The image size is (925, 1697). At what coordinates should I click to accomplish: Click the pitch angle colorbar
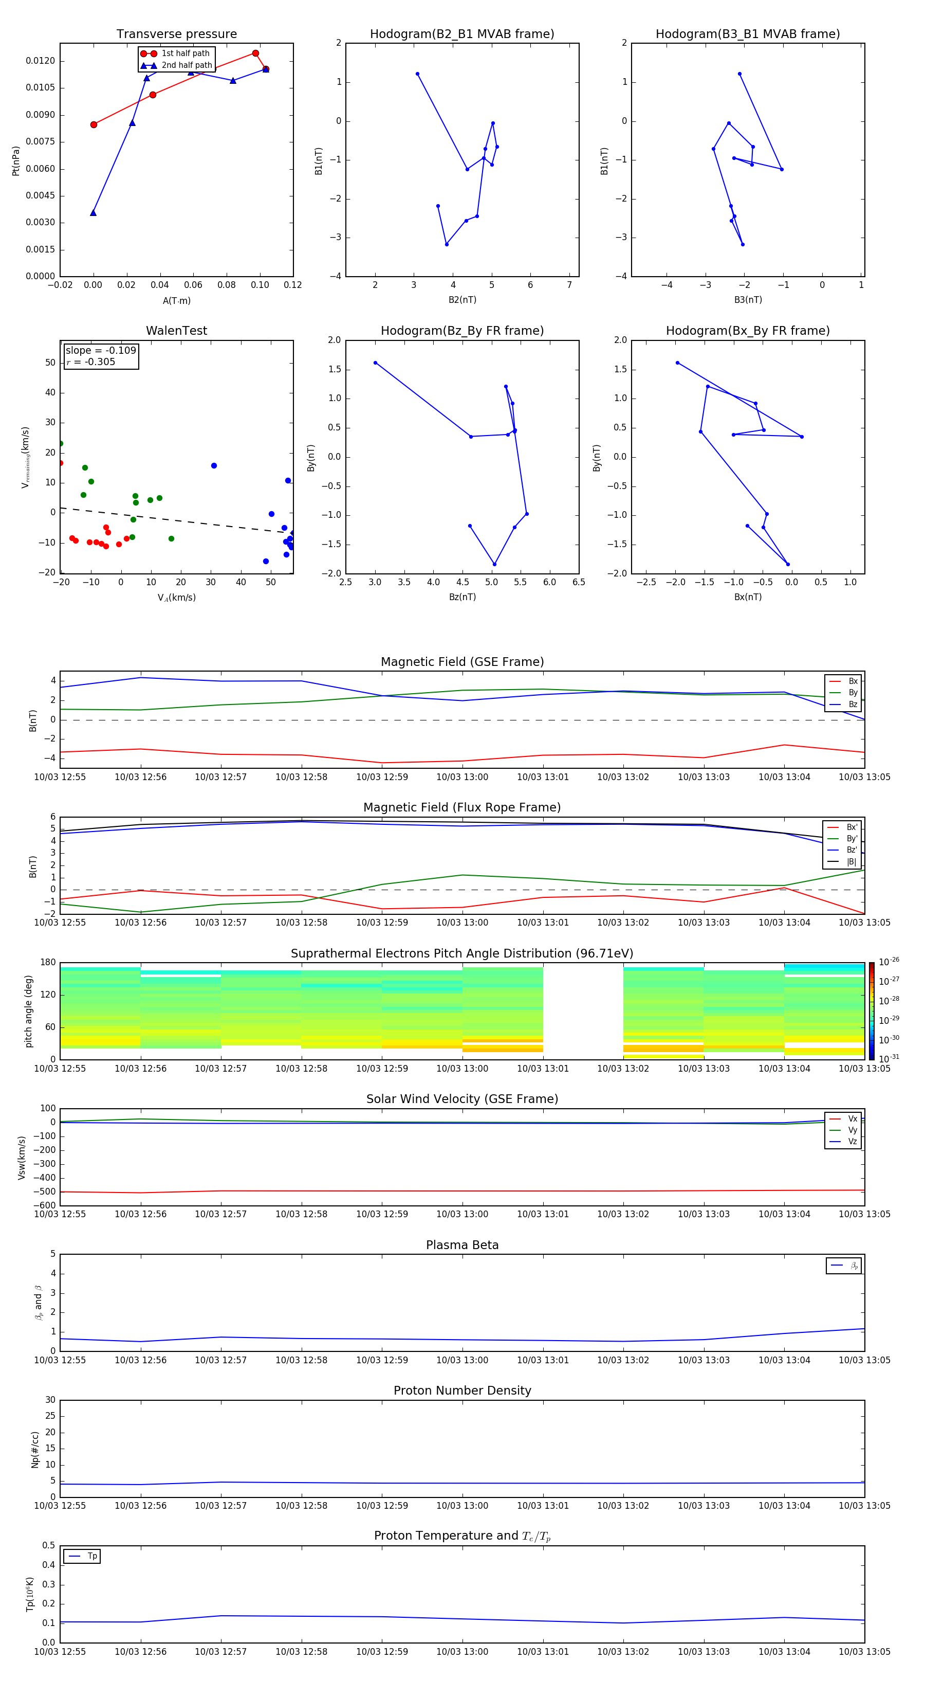872,1011
